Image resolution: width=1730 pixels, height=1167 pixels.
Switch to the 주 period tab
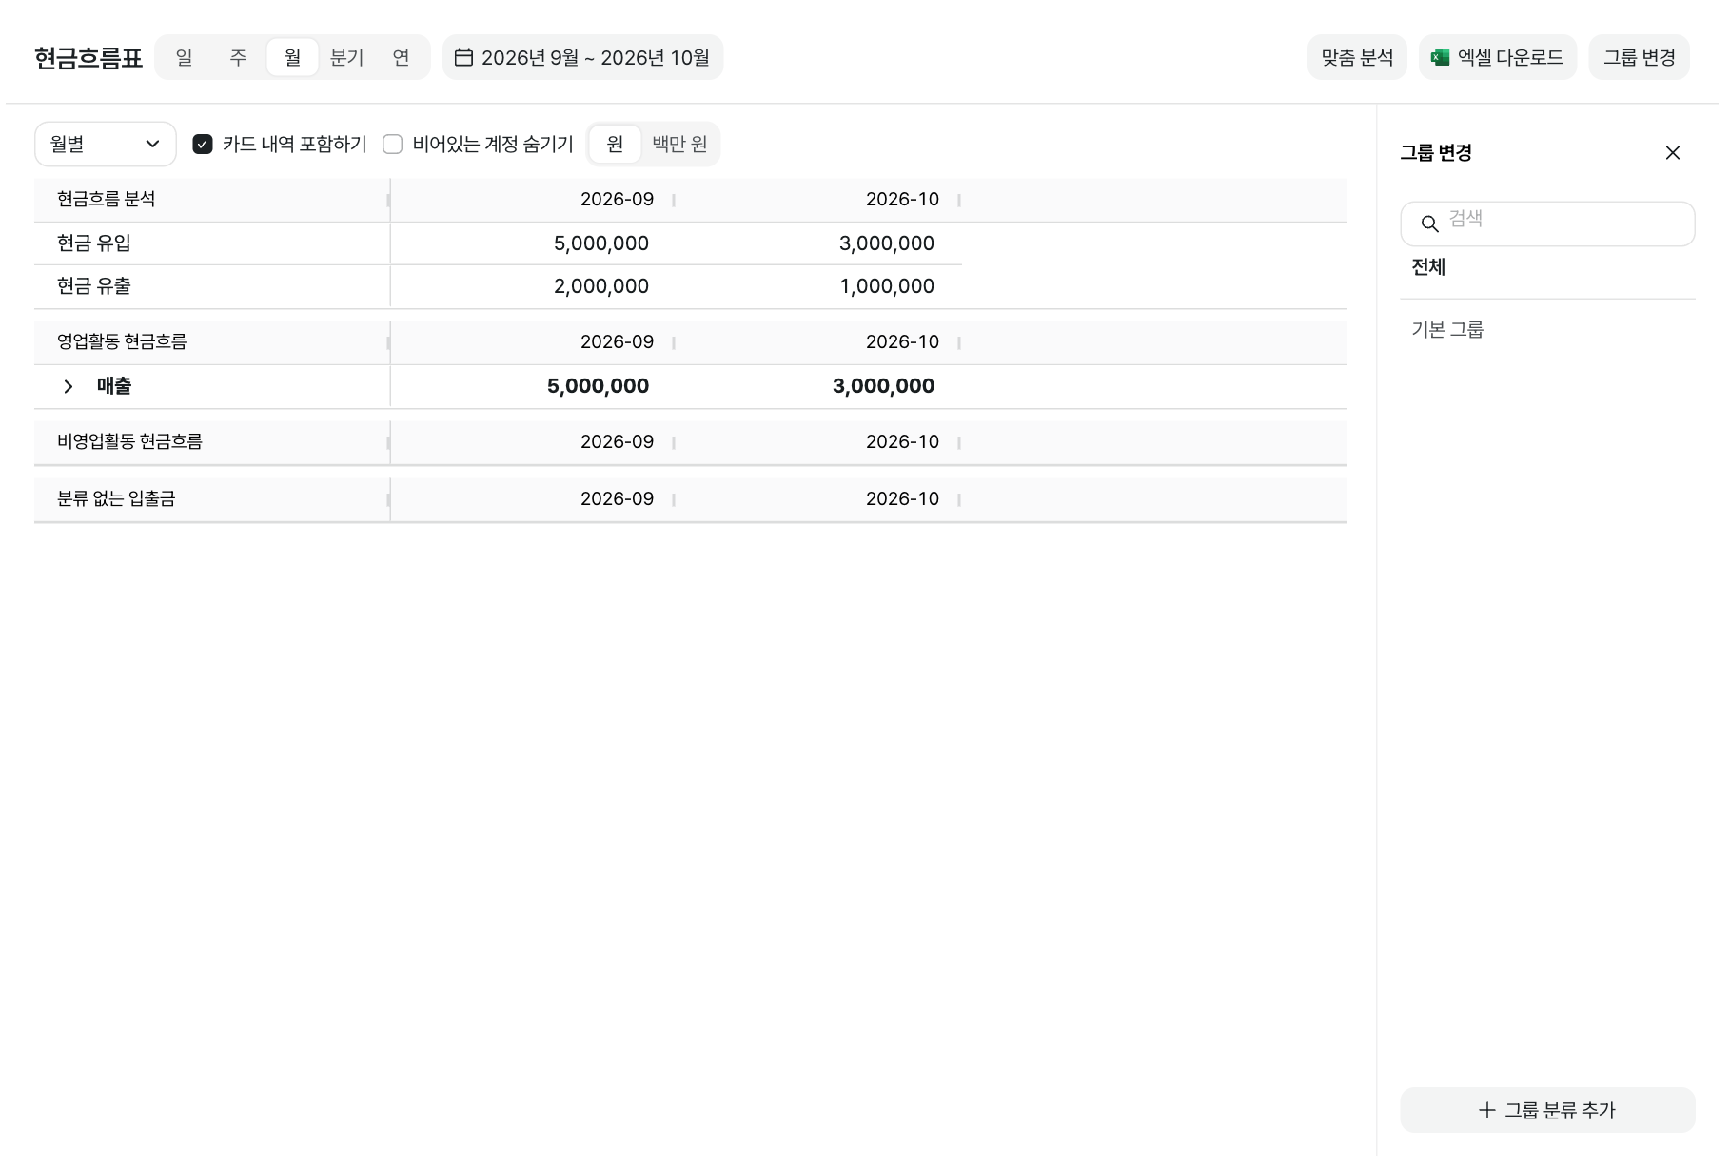[238, 57]
